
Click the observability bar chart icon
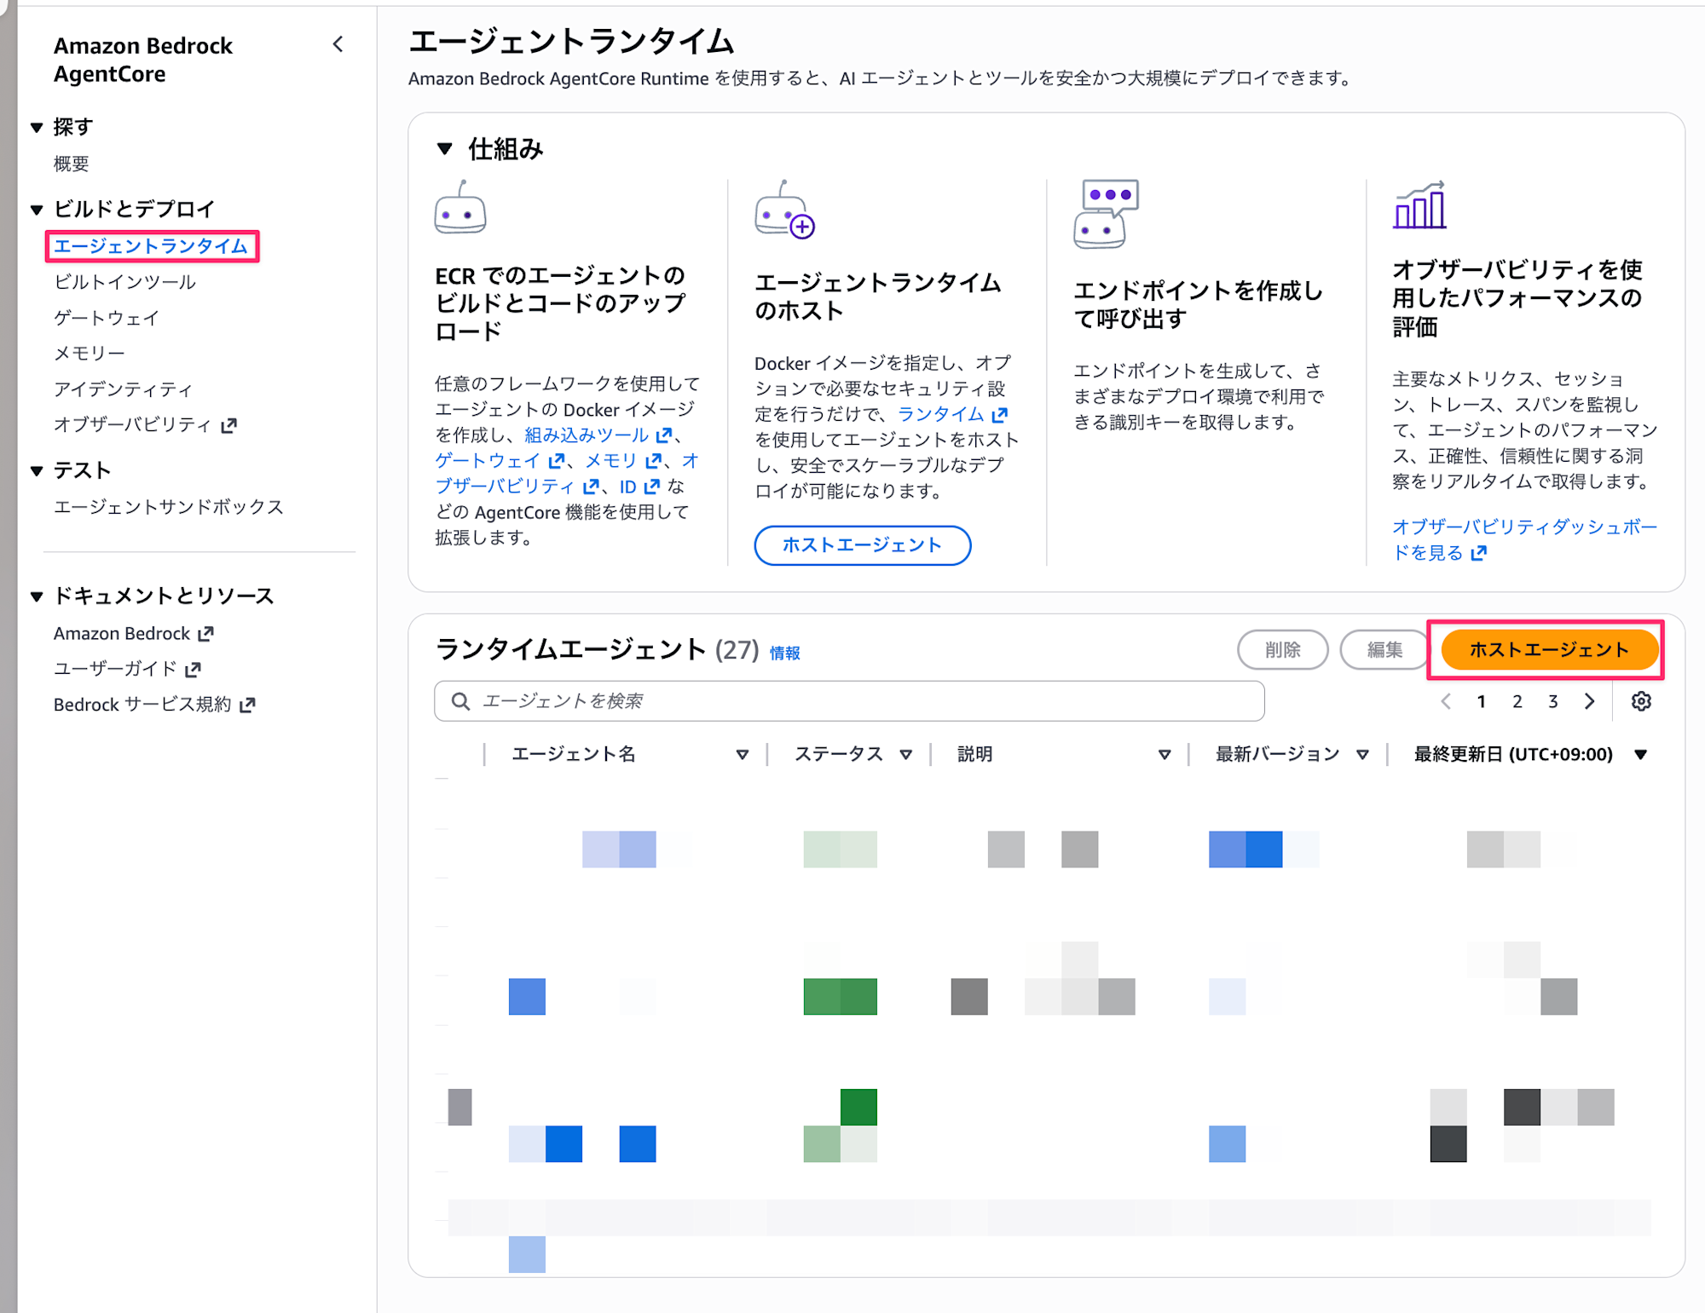[x=1419, y=205]
